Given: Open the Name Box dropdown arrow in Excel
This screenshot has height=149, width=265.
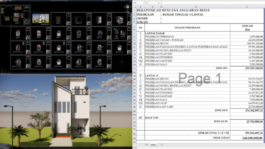Looking at the screenshot, I should click(x=144, y=3).
